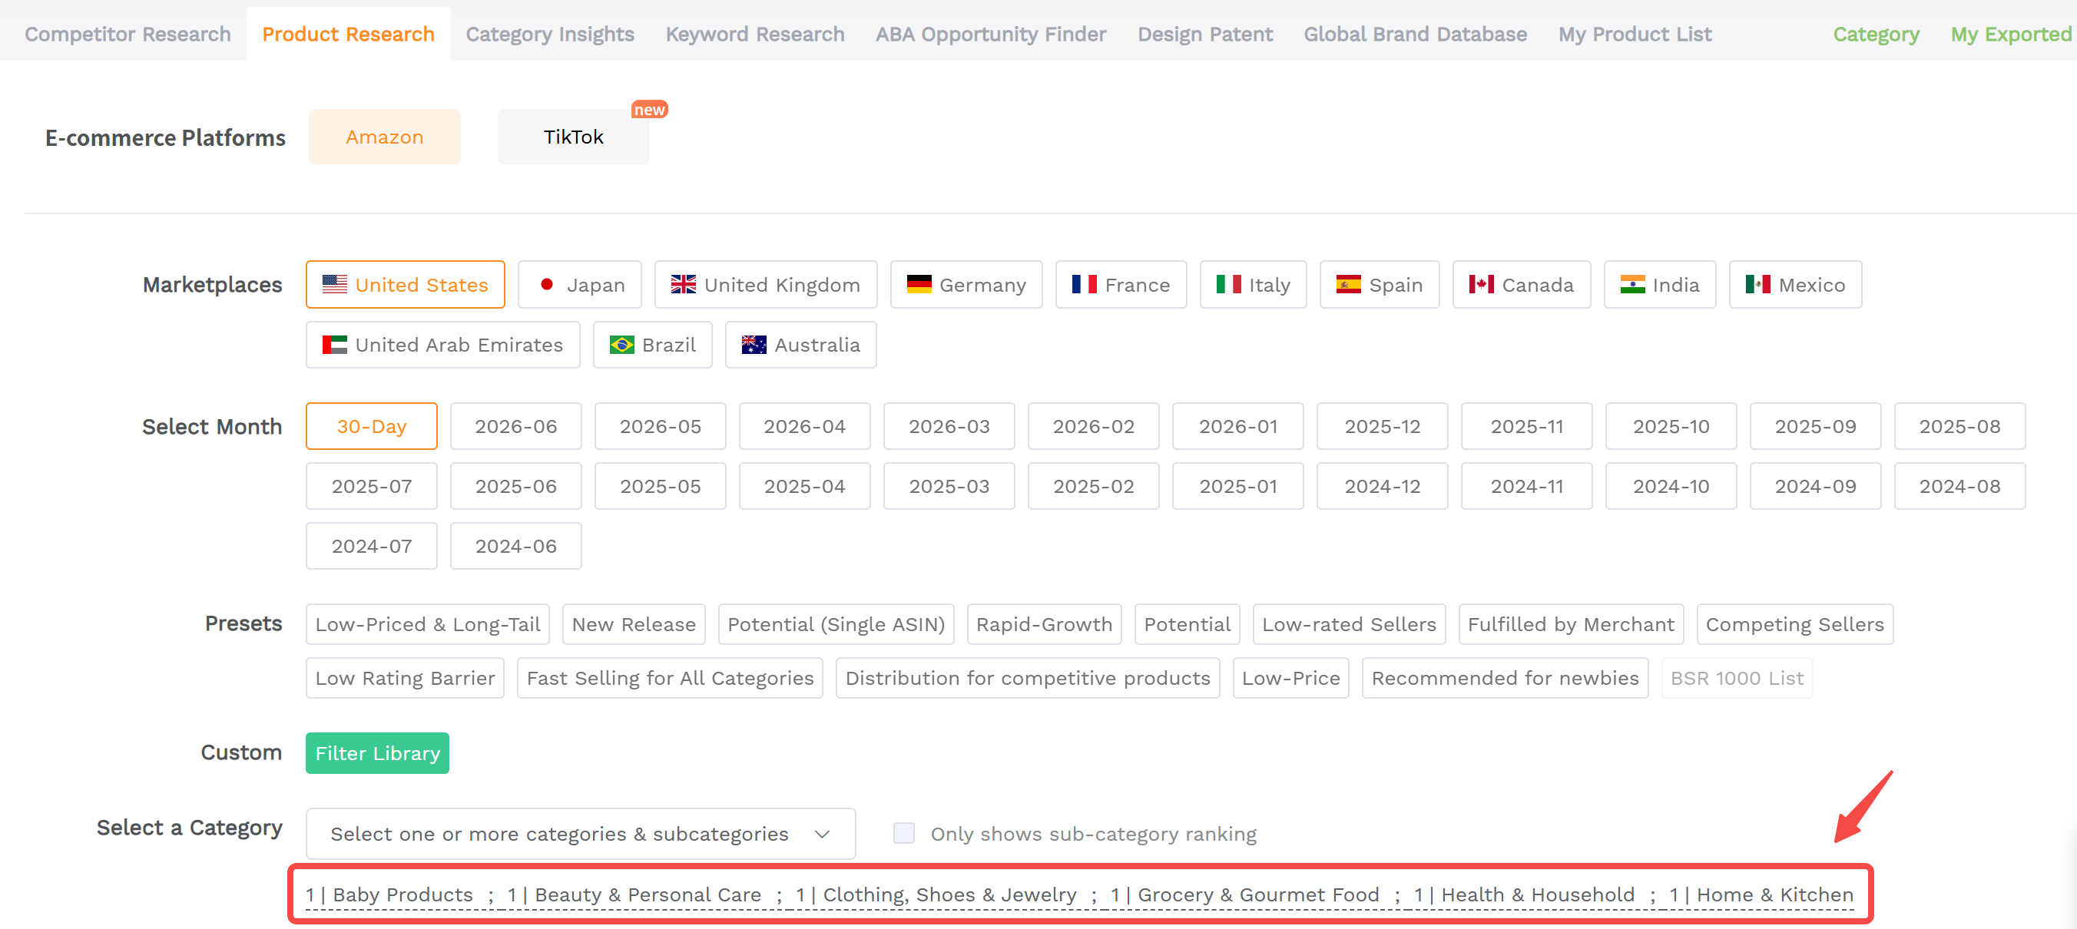Enable Only shows sub-category ranking checkbox
Viewport: 2077px width, 929px height.
tap(904, 833)
